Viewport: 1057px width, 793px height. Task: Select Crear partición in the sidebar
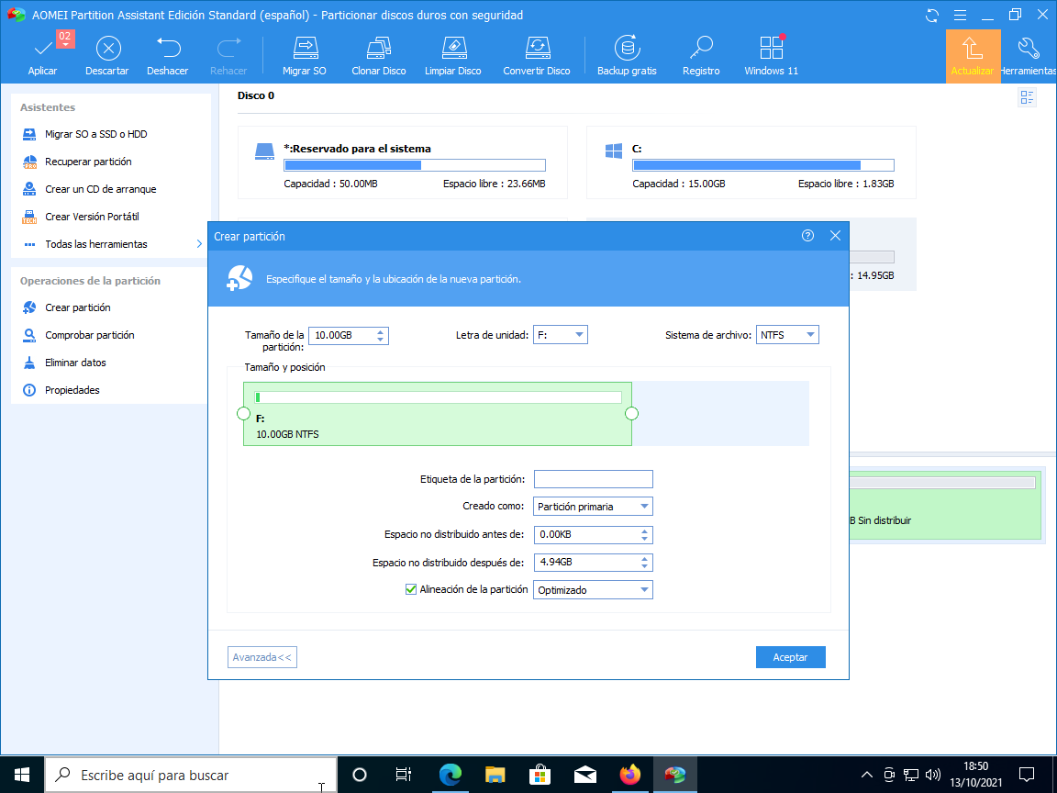click(77, 307)
